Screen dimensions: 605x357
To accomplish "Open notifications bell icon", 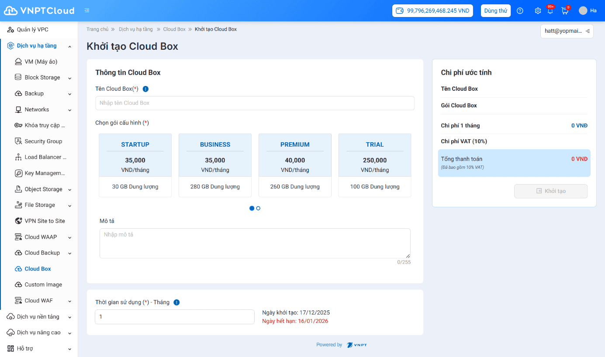I will click(x=550, y=11).
